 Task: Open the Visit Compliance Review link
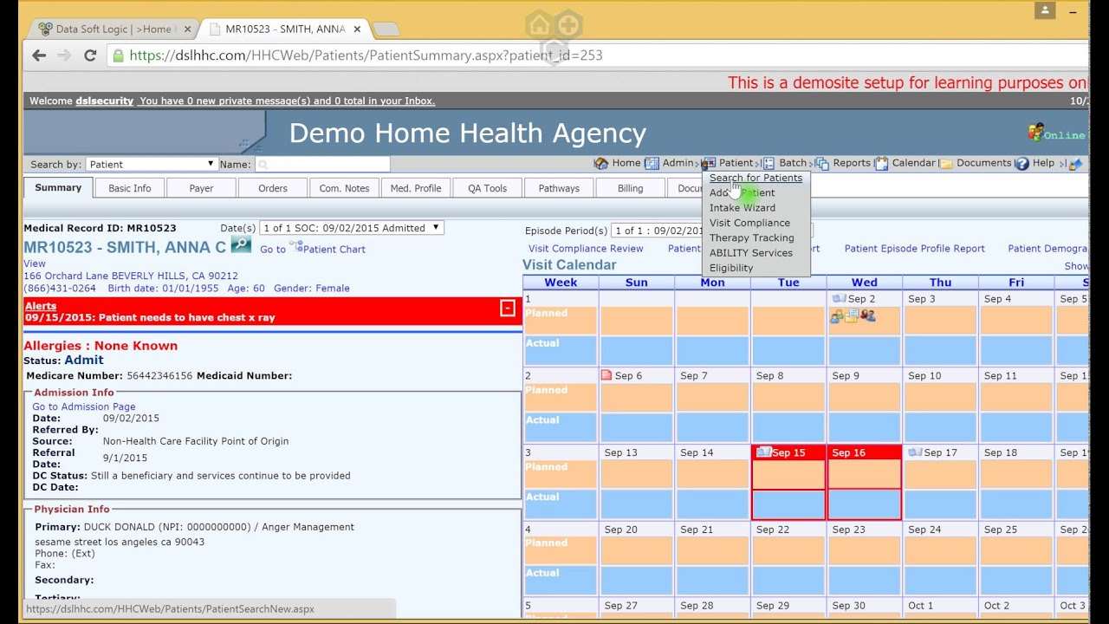(586, 249)
